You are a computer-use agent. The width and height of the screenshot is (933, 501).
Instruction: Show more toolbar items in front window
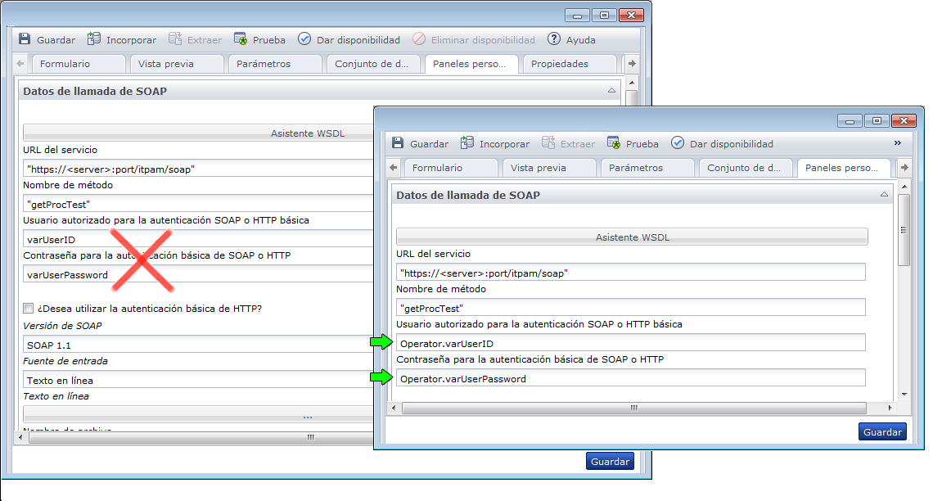pyautogui.click(x=897, y=142)
